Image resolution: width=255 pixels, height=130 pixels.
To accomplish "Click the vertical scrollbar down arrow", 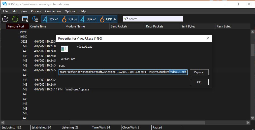I will coord(252,118).
